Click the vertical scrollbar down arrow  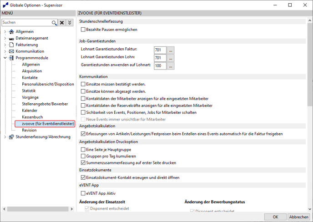[310, 209]
